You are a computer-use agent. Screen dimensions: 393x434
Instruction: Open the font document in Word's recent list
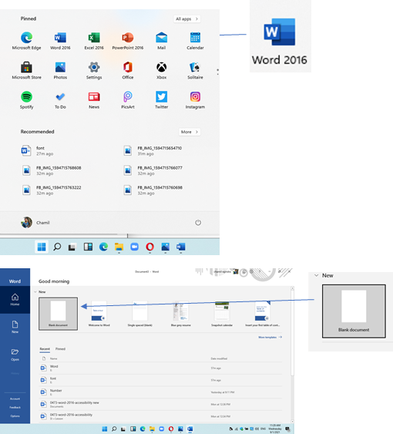(x=160, y=380)
